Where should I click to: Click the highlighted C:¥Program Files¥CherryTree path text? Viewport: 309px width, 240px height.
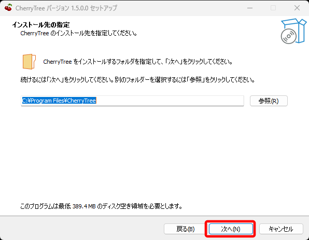59,101
